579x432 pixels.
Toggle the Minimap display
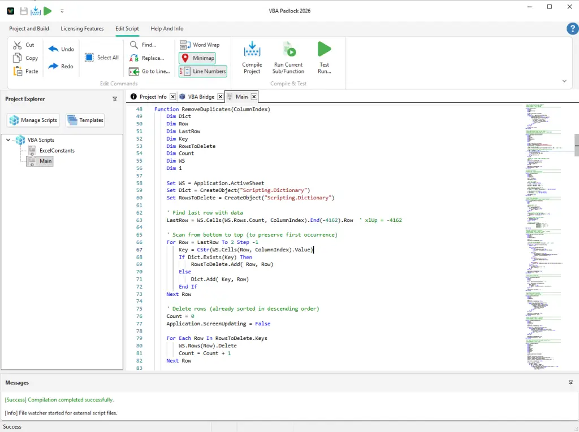[197, 58]
